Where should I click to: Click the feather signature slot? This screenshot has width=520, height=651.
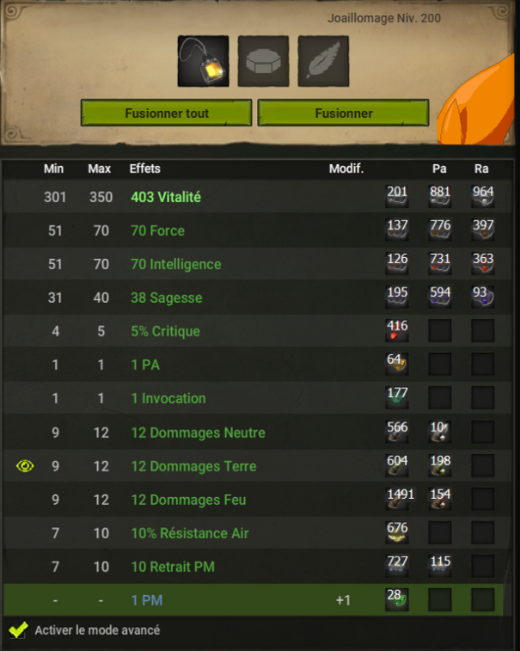[x=323, y=61]
